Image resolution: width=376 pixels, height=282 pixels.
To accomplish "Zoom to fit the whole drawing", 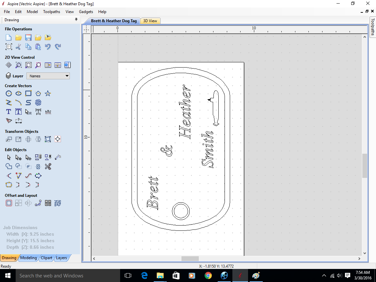I will click(28, 65).
